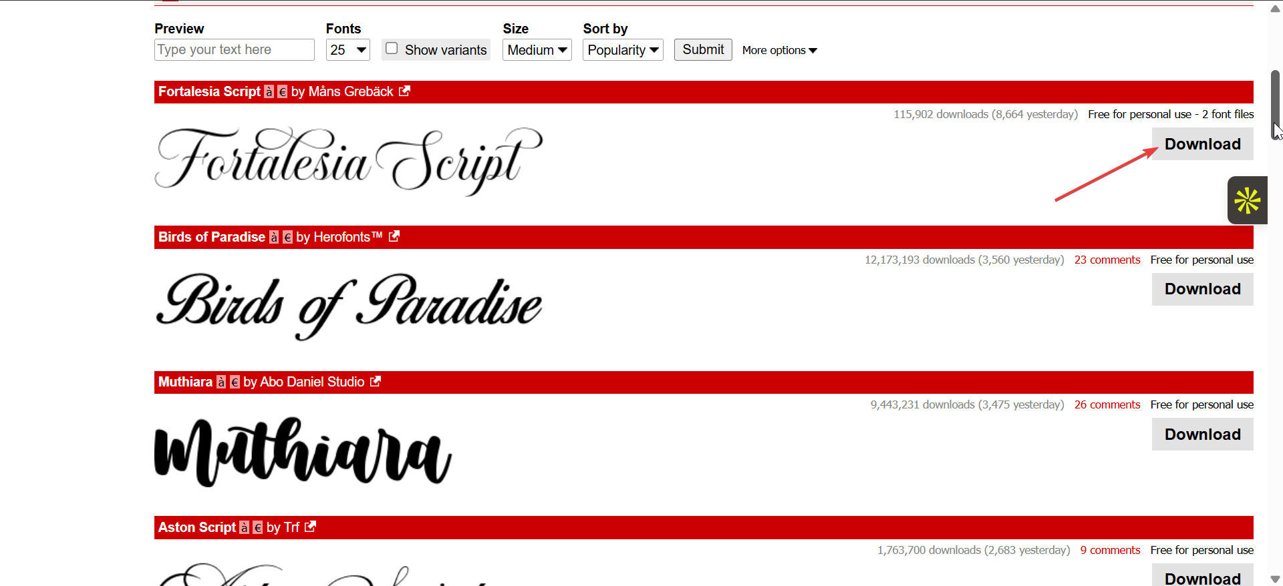This screenshot has width=1283, height=586.
Task: Focus the Preview text input field
Action: 235,50
